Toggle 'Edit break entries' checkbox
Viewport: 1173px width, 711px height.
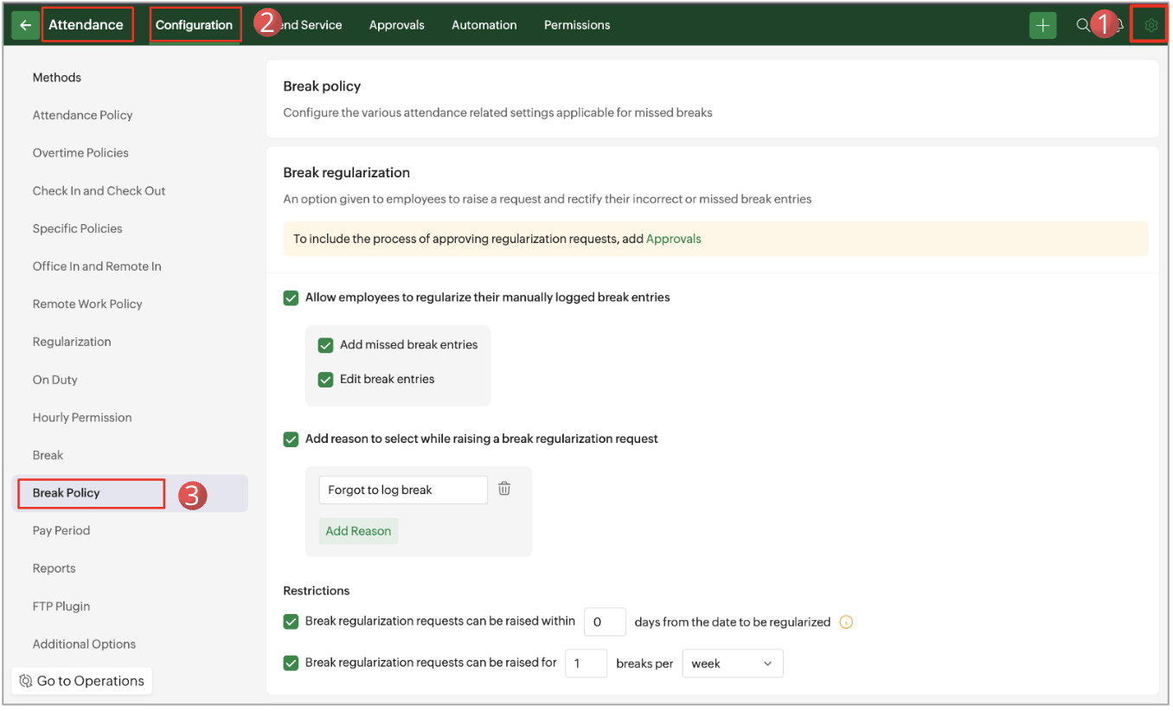(326, 380)
